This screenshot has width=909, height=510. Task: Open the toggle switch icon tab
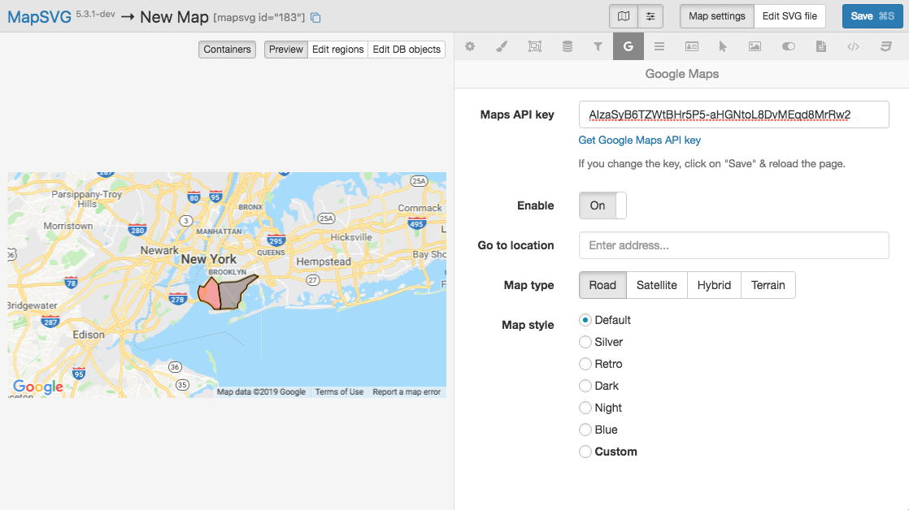788,46
